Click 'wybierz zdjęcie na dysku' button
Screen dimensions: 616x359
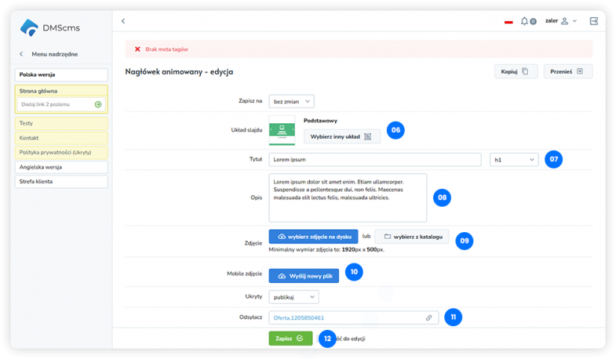pyautogui.click(x=314, y=237)
